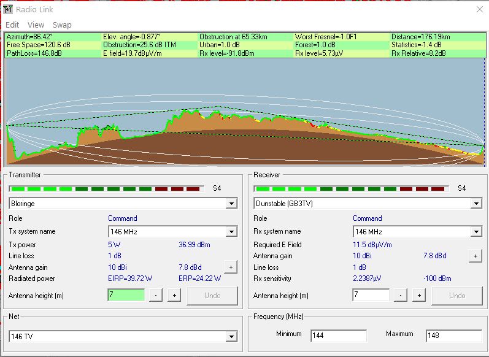Screen dimensions: 489x357
Task: Click the Worst Fresnel=-1.0F1 readout
Action: point(326,37)
